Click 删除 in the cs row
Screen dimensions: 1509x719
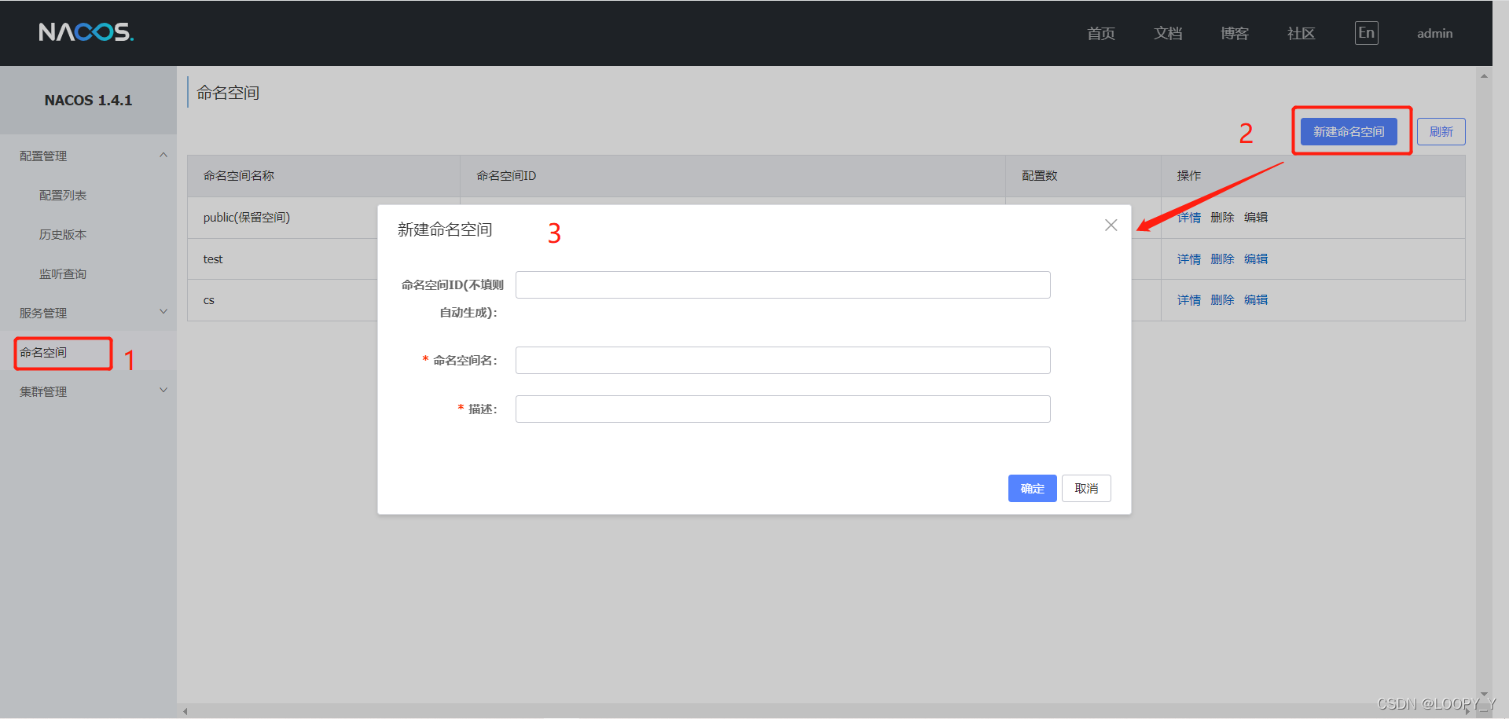pyautogui.click(x=1222, y=300)
